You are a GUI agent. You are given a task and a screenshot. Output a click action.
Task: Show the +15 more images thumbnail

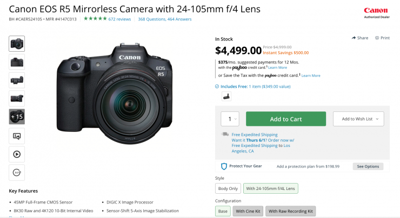(17, 117)
